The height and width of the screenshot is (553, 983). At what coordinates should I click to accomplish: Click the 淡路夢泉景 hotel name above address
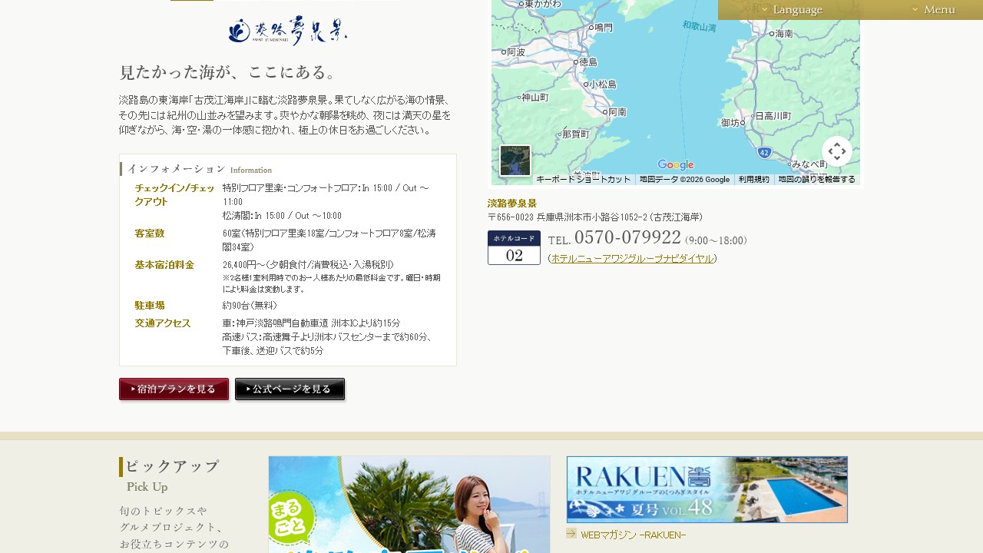pos(512,204)
